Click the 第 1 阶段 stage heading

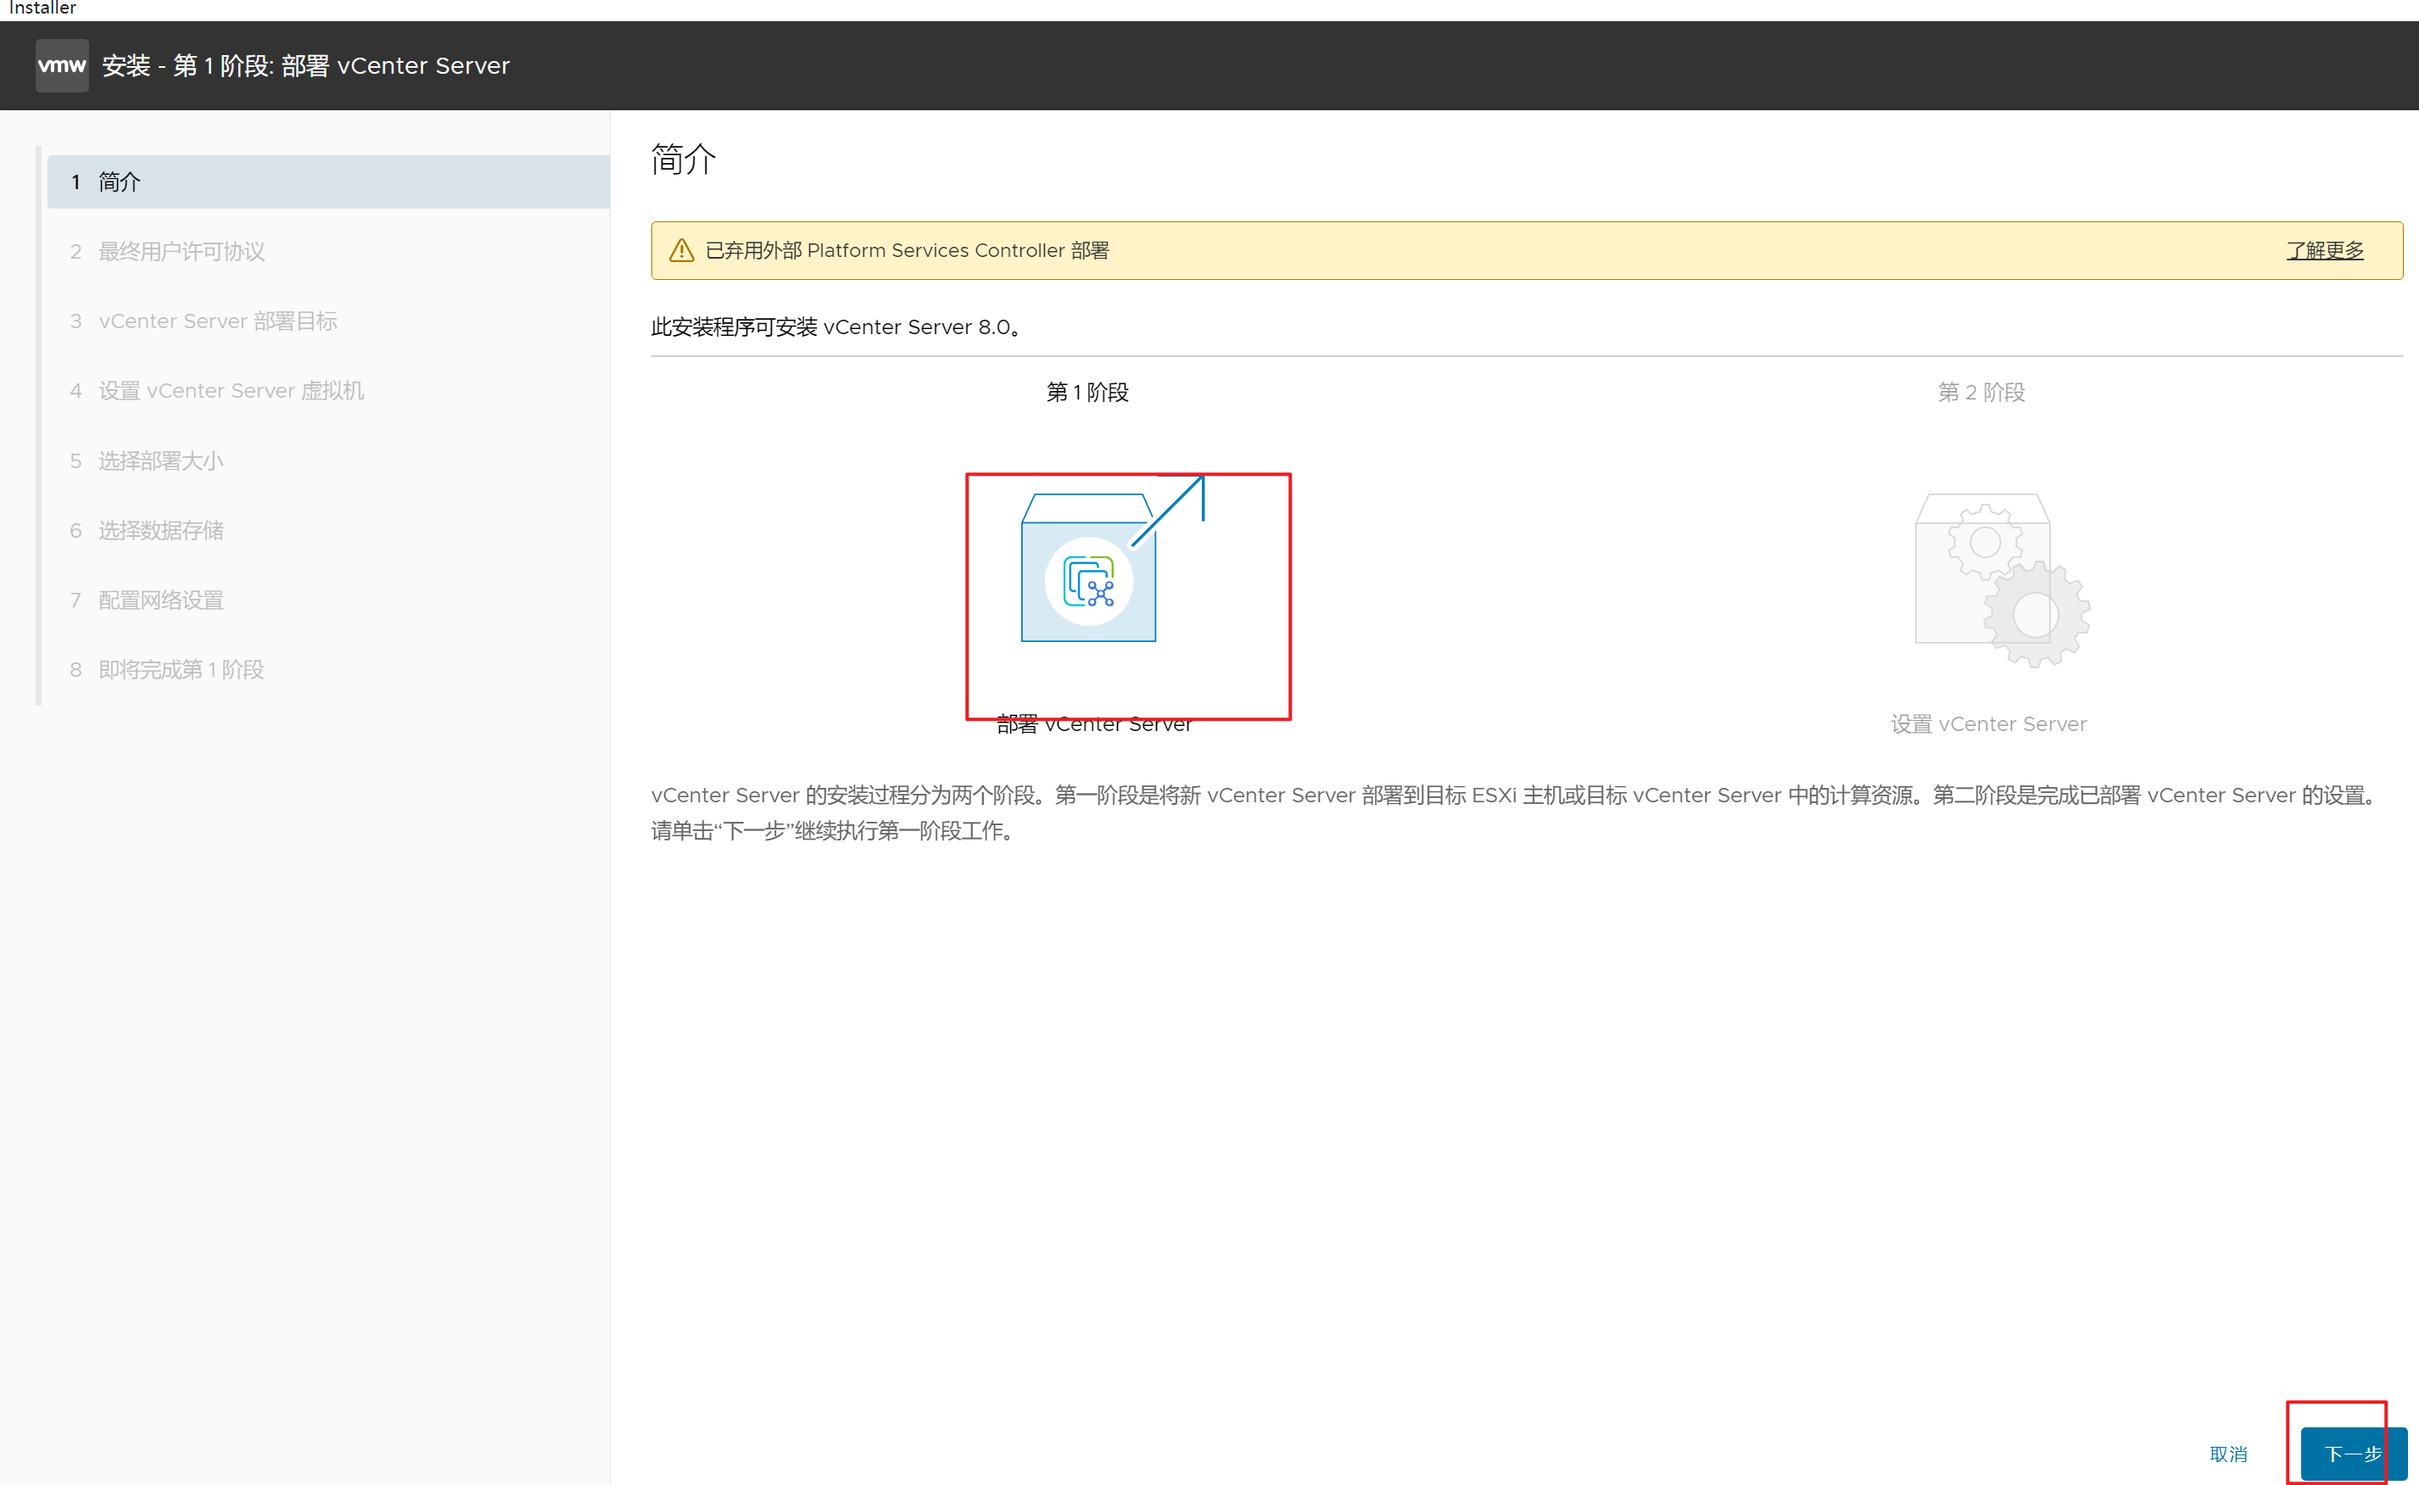pyautogui.click(x=1087, y=392)
